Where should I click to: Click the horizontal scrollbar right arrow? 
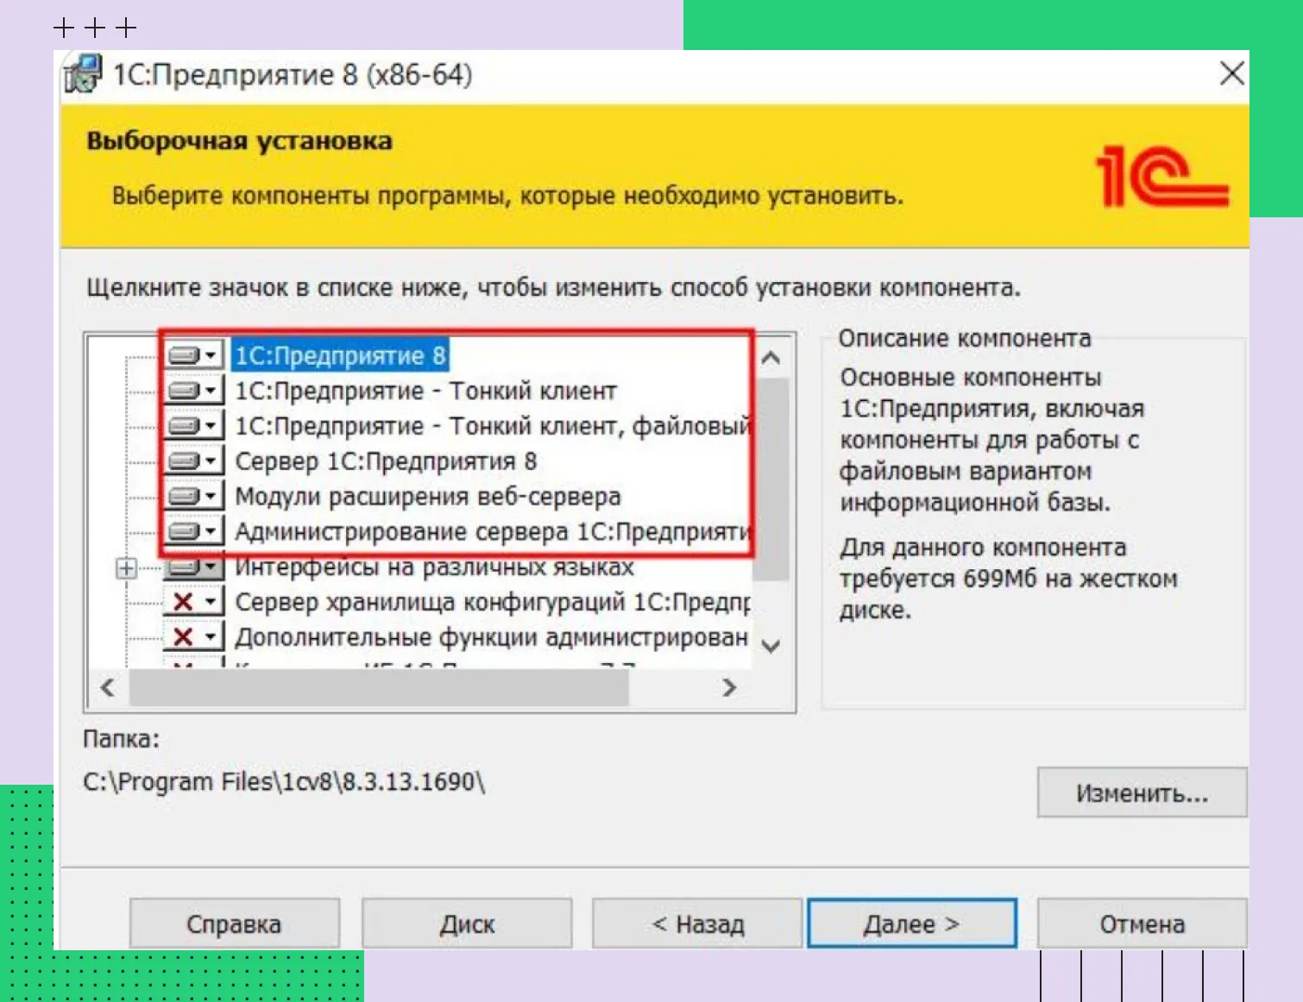point(729,687)
